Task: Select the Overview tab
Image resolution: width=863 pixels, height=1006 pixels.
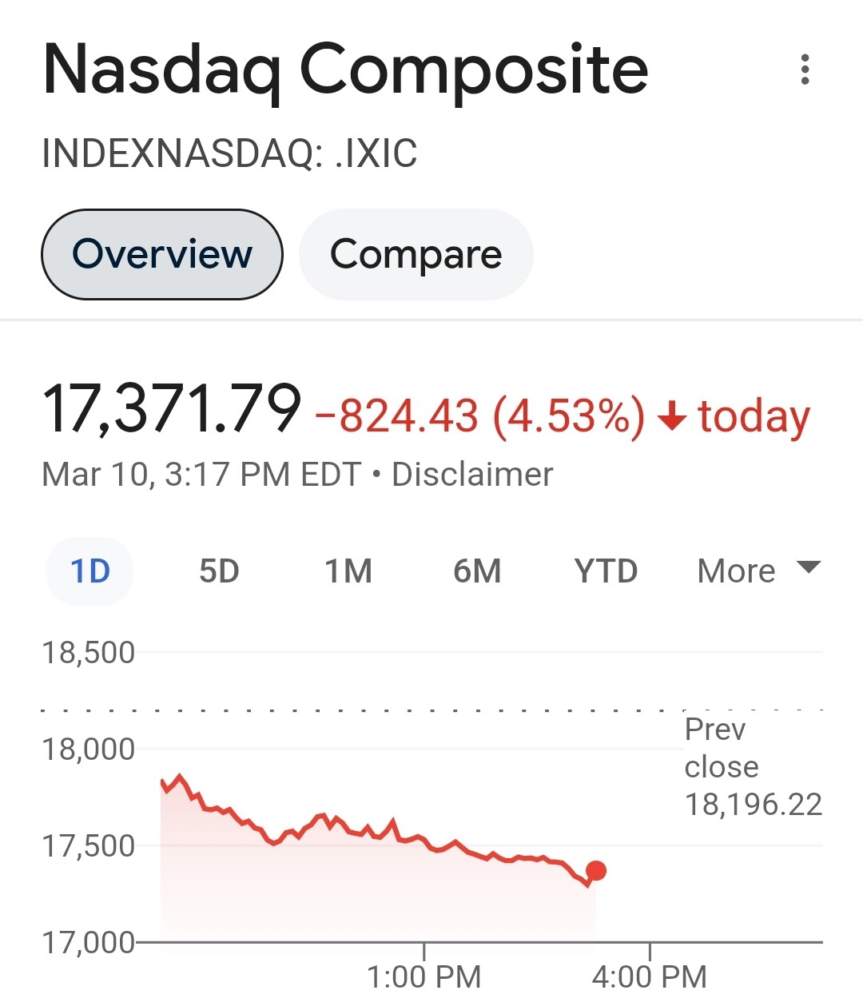Action: (x=162, y=254)
